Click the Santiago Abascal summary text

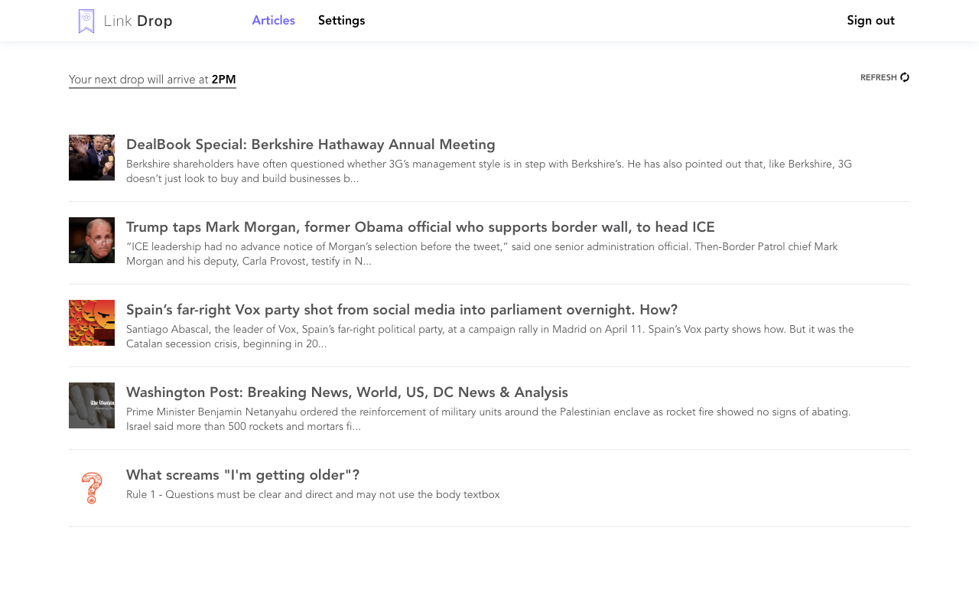[489, 337]
